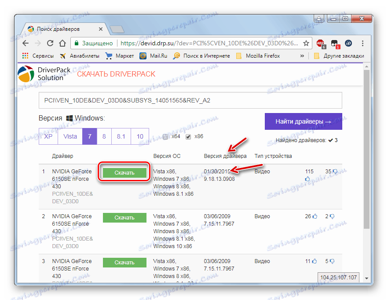Click the forward navigation arrow
This screenshot has width=388, height=300.
tap(38, 43)
